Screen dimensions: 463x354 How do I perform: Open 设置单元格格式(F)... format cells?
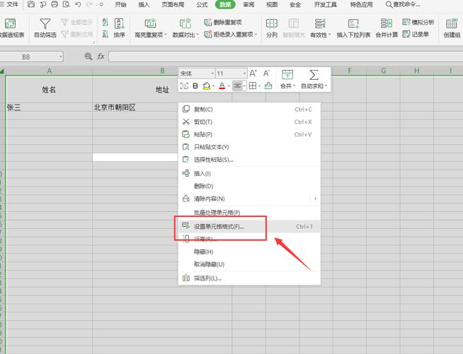[249, 226]
